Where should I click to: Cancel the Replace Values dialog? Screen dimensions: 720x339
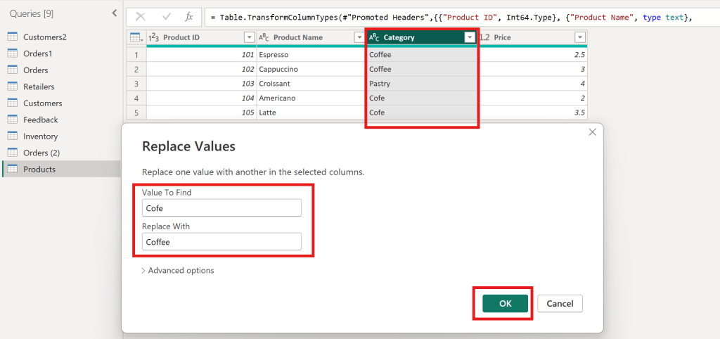(x=560, y=303)
